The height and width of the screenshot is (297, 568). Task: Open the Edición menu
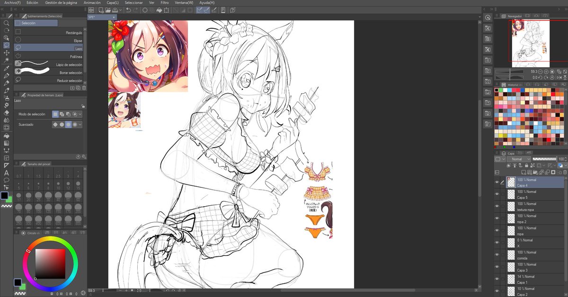pos(33,2)
